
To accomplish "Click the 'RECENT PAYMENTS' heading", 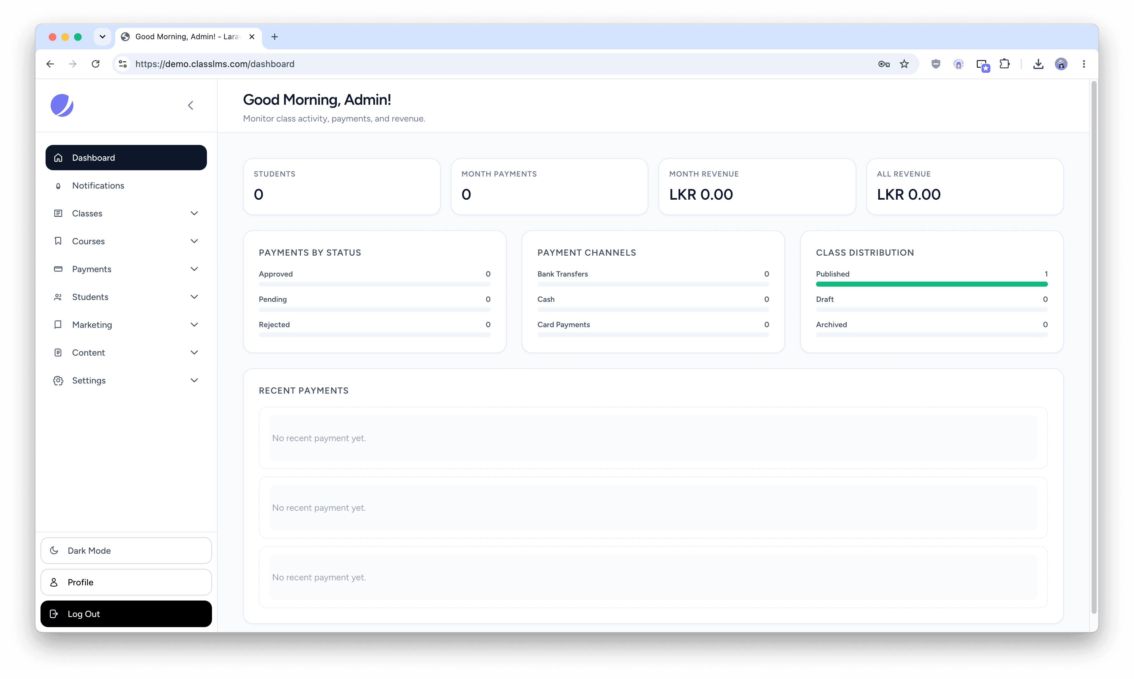I will (304, 391).
